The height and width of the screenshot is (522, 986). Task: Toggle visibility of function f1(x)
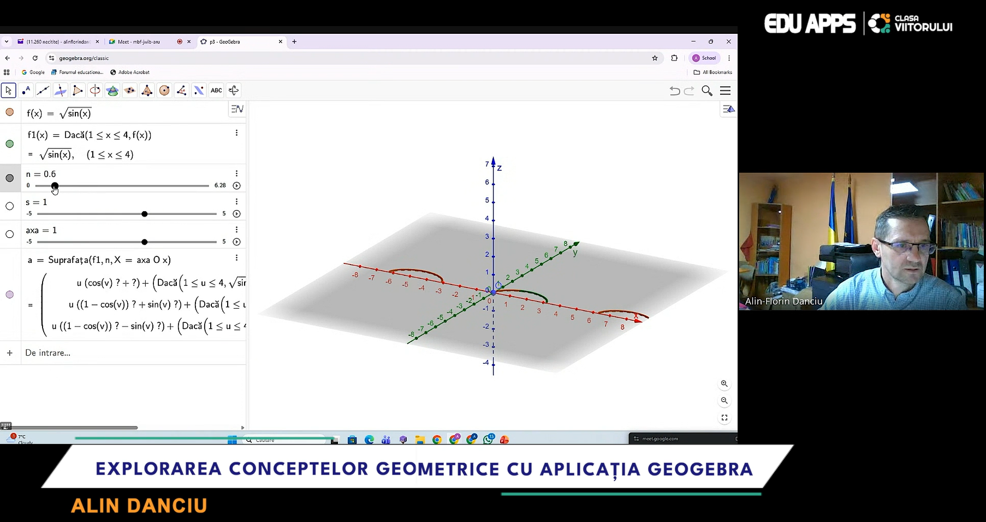coord(10,144)
